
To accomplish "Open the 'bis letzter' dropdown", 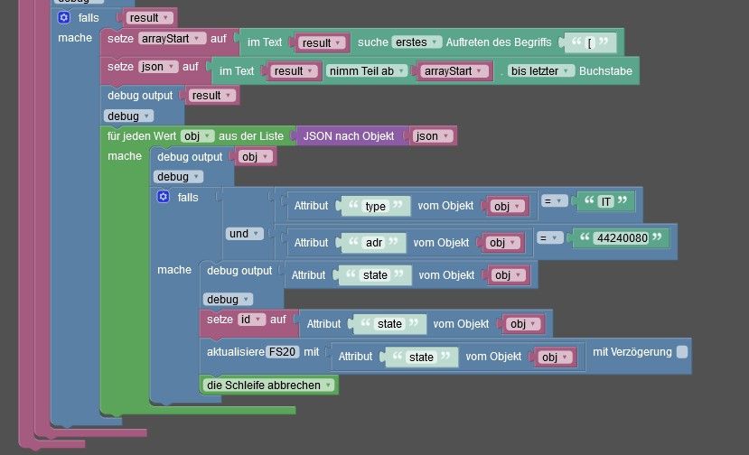I will click(x=540, y=71).
